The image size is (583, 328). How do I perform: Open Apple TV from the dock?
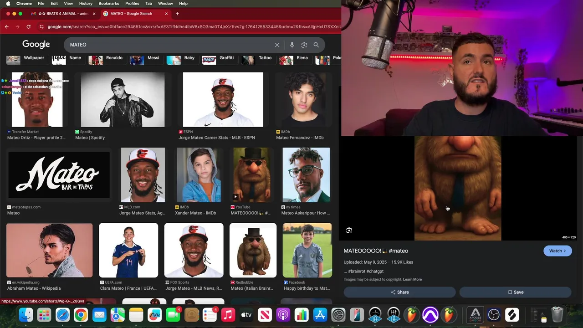246,315
